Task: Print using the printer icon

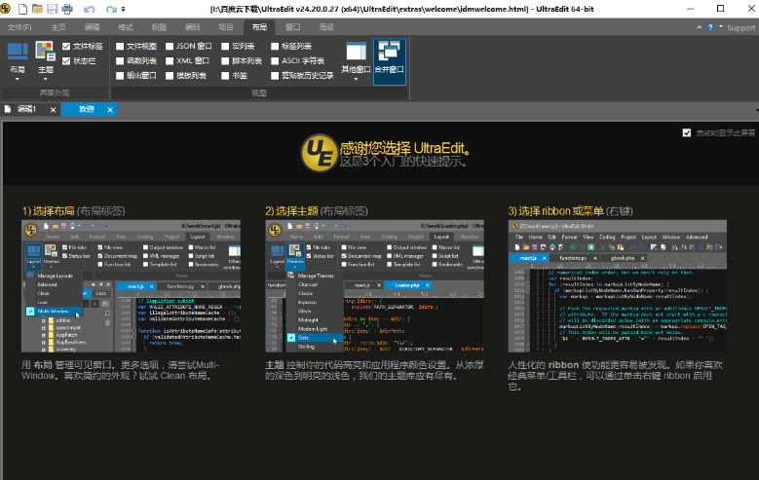Action: coord(67,9)
